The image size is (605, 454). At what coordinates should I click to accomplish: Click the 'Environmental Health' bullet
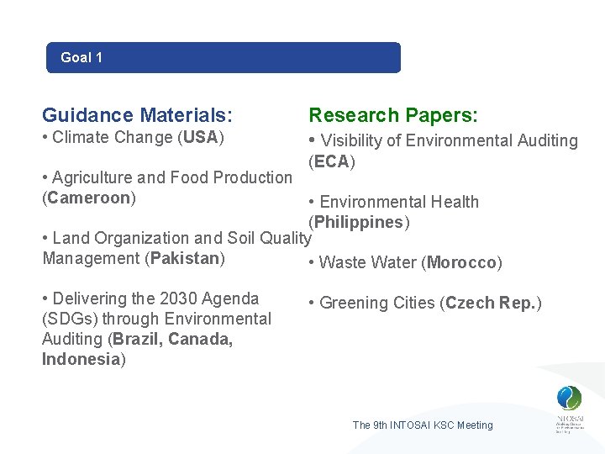point(394,202)
